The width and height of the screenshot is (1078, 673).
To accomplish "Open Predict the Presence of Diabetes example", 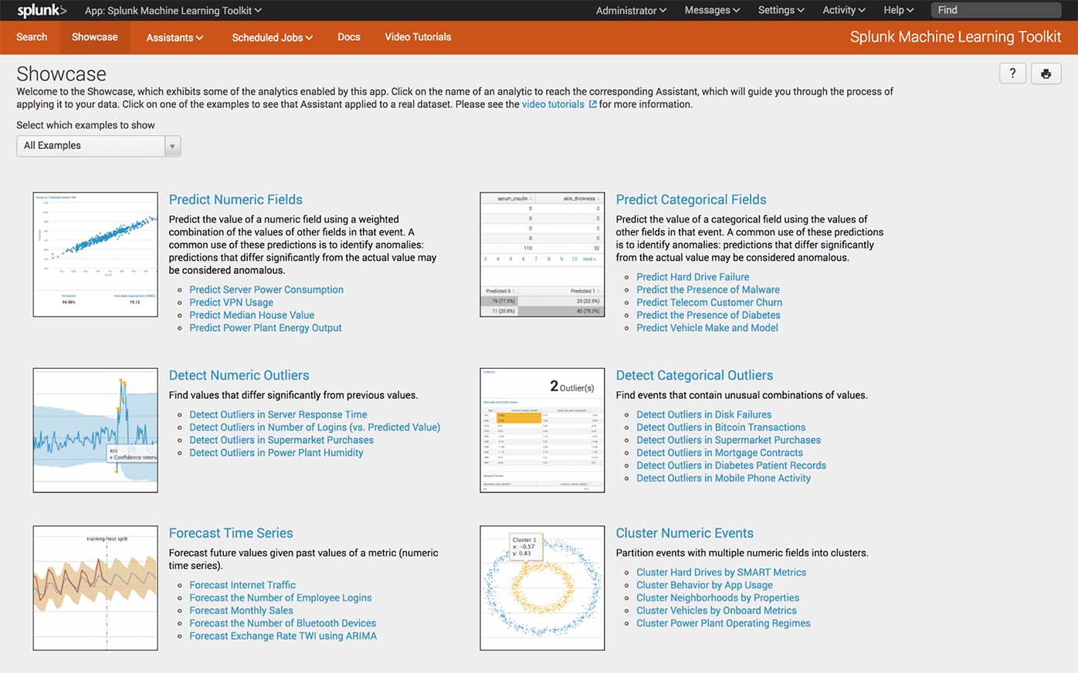I will point(708,315).
